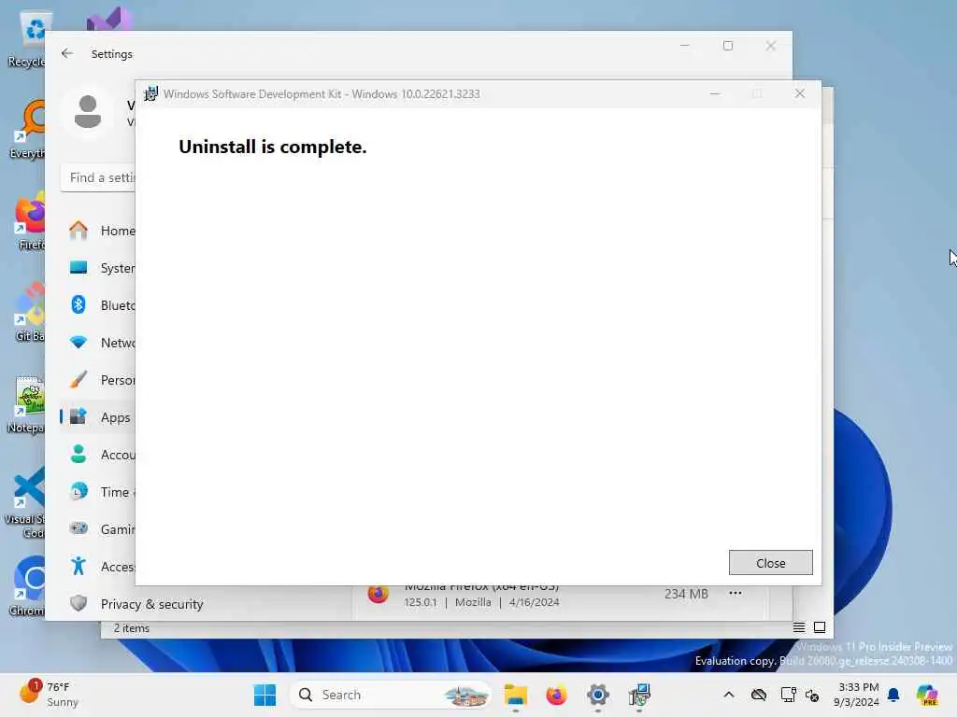
Task: Select the Chrome desktop shortcut
Action: click(27, 586)
